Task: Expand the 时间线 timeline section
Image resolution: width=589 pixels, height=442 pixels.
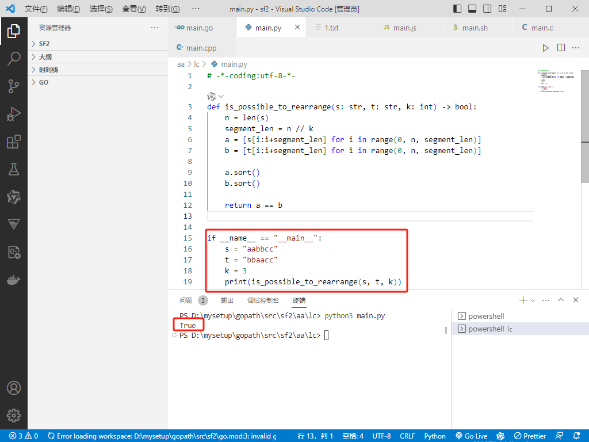Action: [x=98, y=70]
